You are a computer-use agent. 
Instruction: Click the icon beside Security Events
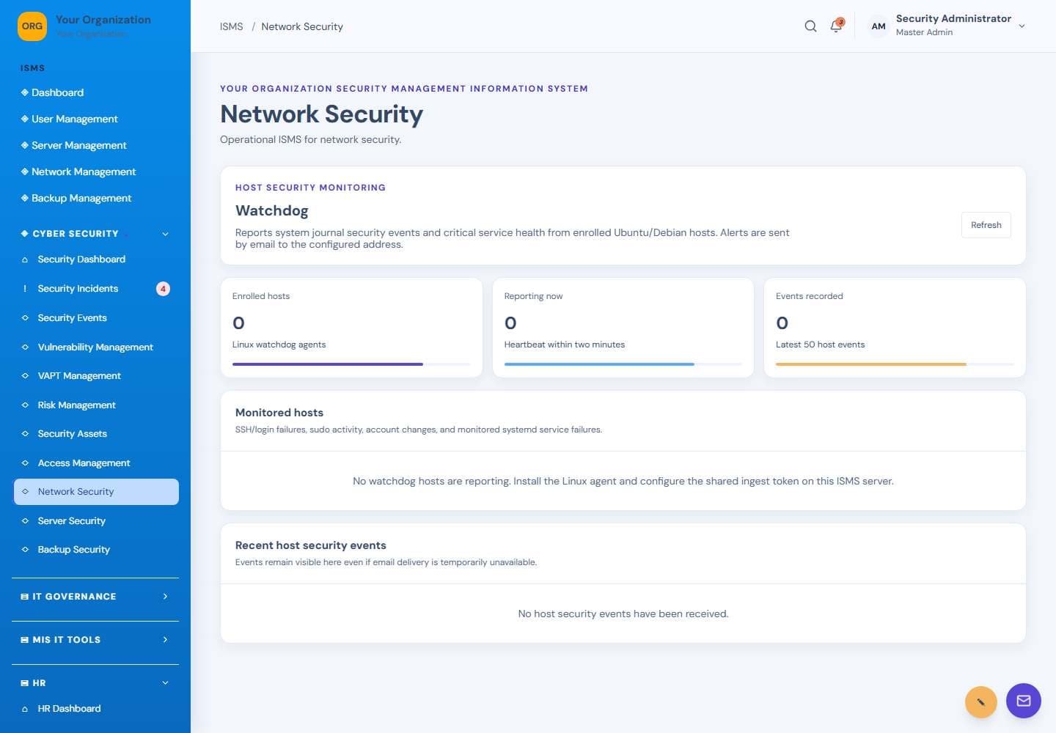tap(25, 318)
